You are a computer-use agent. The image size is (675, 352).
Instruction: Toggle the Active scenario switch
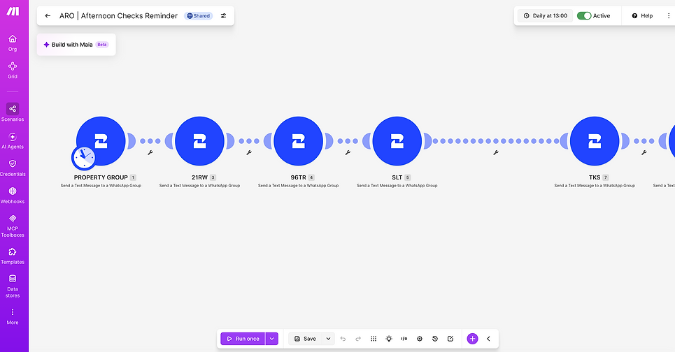584,16
